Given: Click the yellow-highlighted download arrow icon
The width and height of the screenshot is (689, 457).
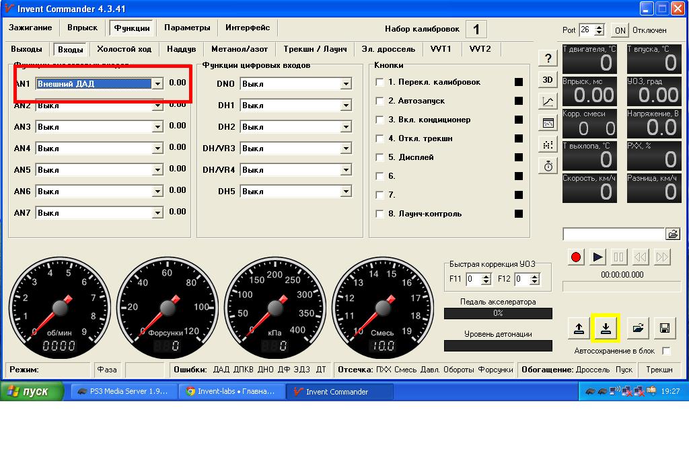Looking at the screenshot, I should [x=606, y=328].
